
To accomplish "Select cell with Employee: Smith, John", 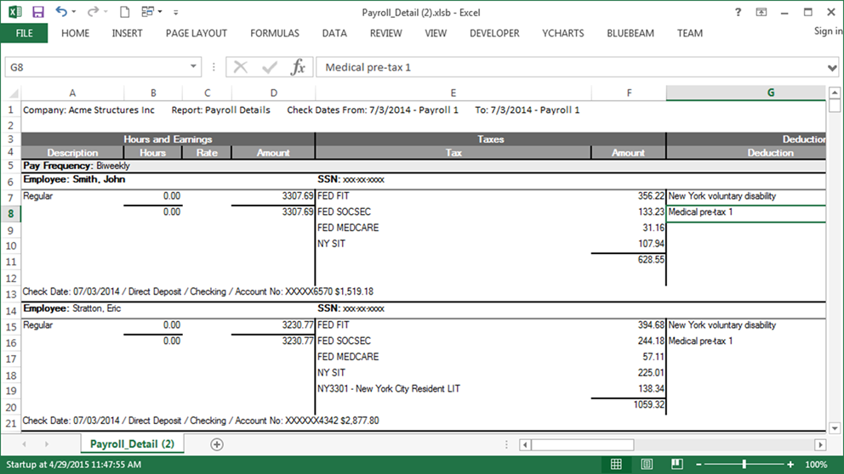I will tap(74, 179).
